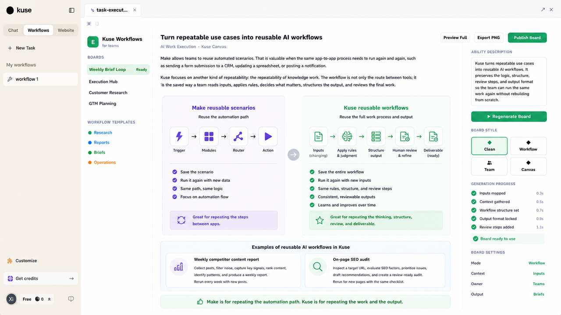Click the magnifier SEO audit icon
Viewport: 561px width, 315px height.
coord(318,266)
